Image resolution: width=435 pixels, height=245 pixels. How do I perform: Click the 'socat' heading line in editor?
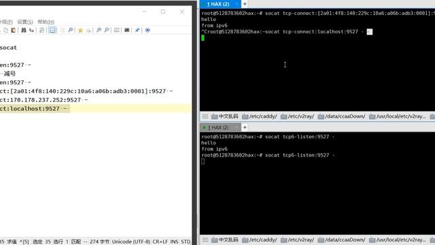click(8, 48)
